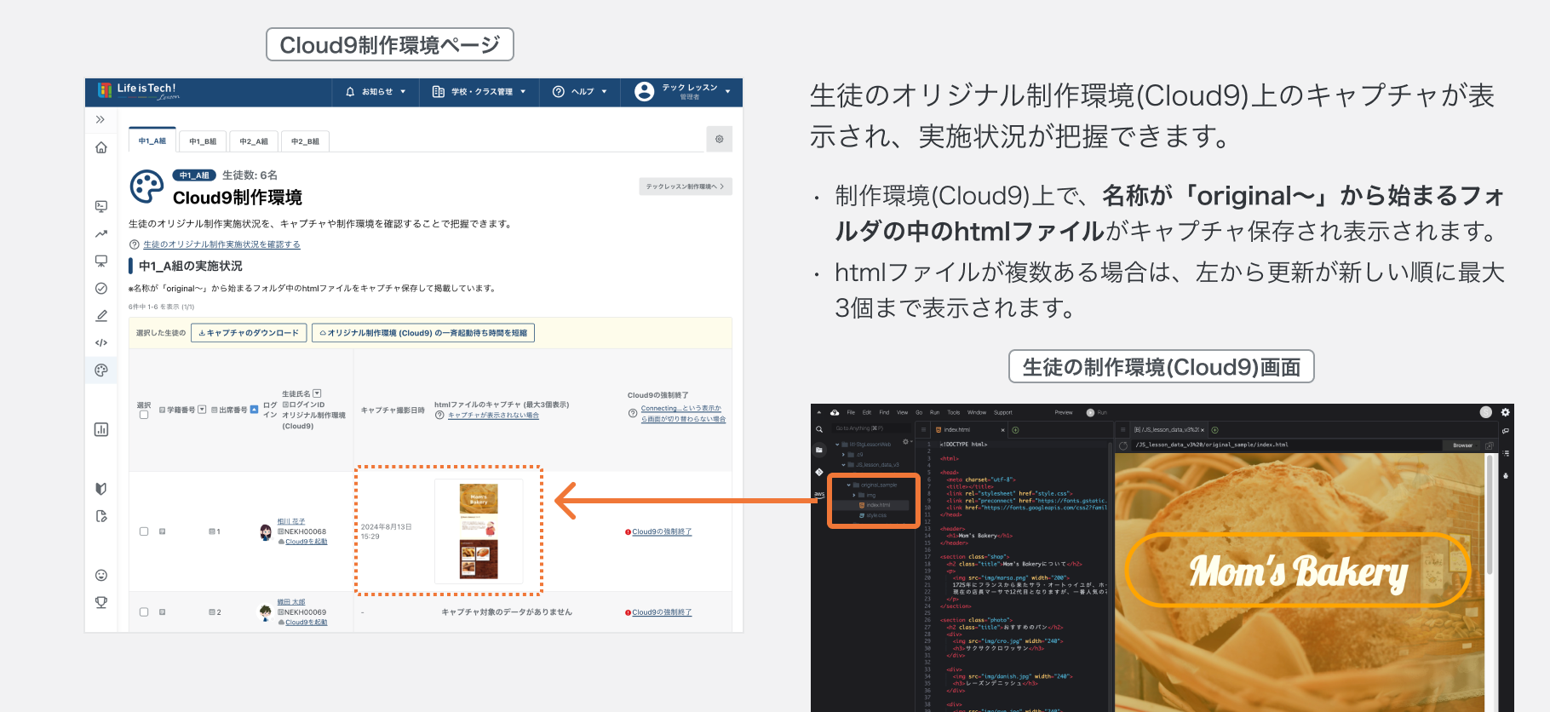
Task: Open the terminal monitor icon in sidebar
Action: point(101,206)
